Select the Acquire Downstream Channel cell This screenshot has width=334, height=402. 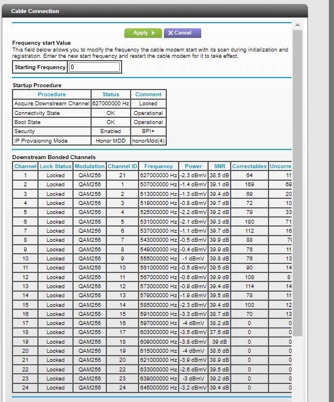[x=51, y=104]
